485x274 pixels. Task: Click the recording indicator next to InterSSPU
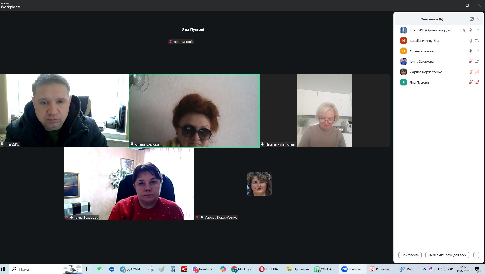pyautogui.click(x=464, y=30)
